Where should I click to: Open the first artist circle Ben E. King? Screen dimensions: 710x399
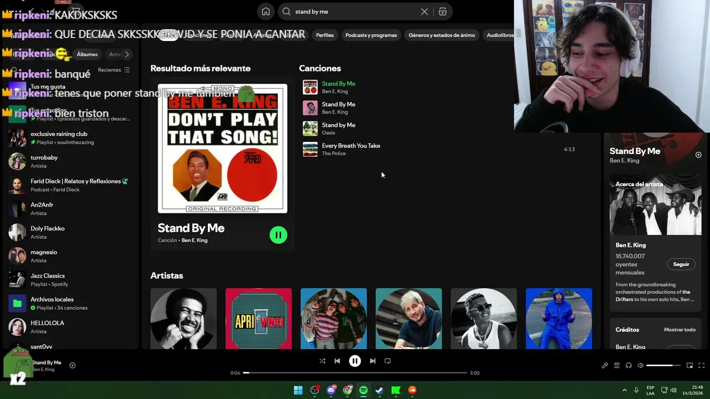click(x=184, y=319)
